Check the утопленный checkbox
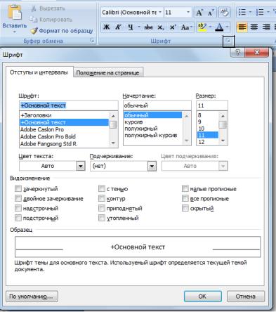The width and height of the screenshot is (276, 312). point(102,218)
